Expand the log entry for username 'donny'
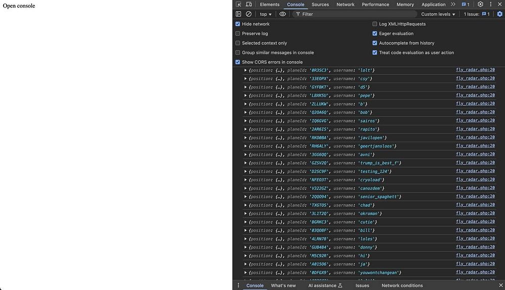The height and width of the screenshot is (290, 505). tap(245, 248)
